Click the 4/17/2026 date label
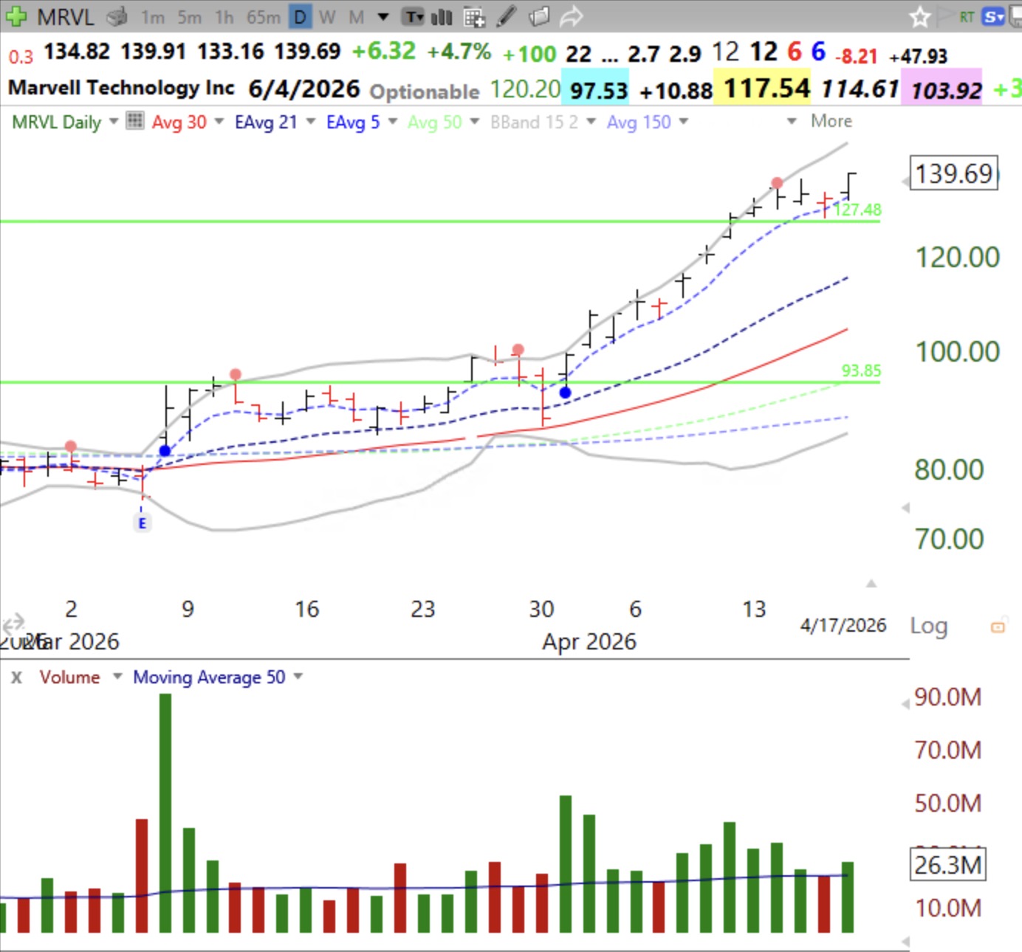Viewport: 1022px width, 952px height. (x=843, y=625)
